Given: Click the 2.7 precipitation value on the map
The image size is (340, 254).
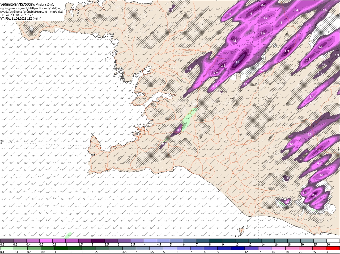Looking at the screenshot, I should point(314,195).
